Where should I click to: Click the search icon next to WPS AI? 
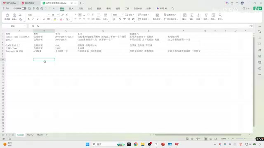pyautogui.click(x=173, y=8)
